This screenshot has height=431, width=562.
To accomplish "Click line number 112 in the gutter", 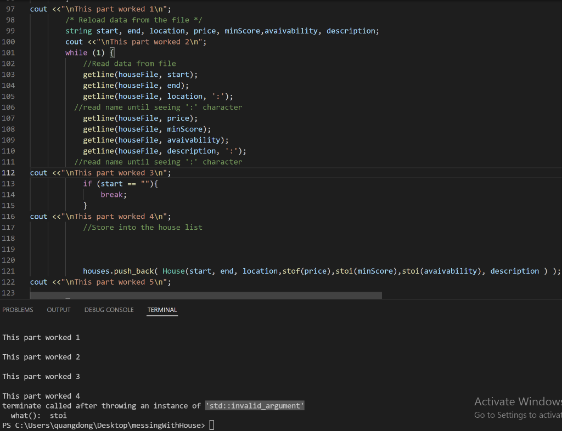I will pyautogui.click(x=9, y=173).
